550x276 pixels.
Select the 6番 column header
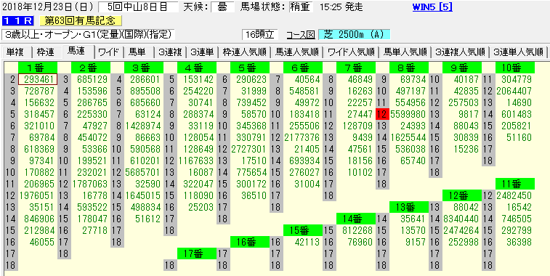(303, 68)
